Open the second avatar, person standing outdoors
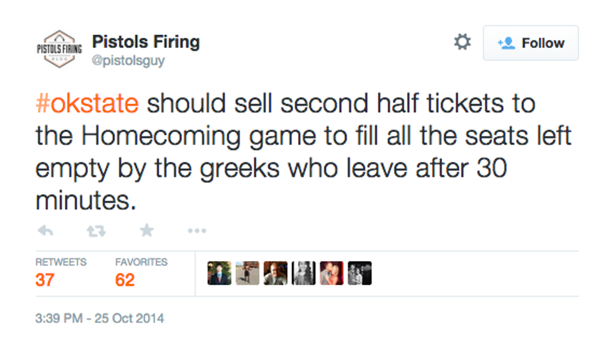 point(248,273)
